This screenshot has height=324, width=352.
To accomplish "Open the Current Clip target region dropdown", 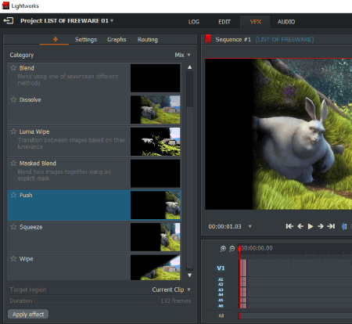I will pyautogui.click(x=171, y=290).
